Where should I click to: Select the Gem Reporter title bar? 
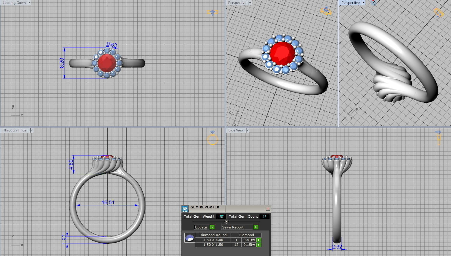(226, 208)
